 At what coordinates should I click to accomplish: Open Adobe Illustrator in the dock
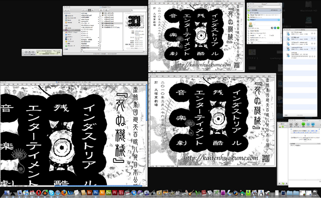click(x=102, y=192)
